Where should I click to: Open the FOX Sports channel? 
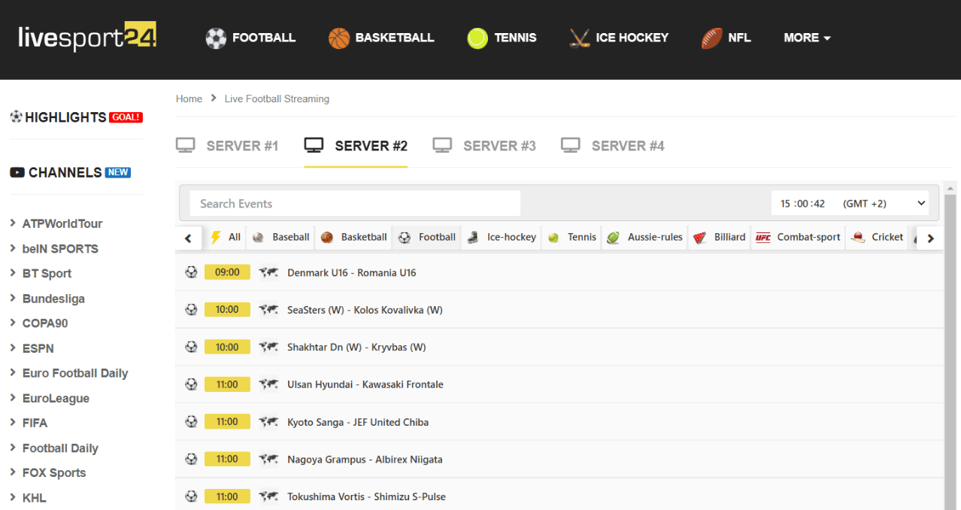(x=54, y=473)
